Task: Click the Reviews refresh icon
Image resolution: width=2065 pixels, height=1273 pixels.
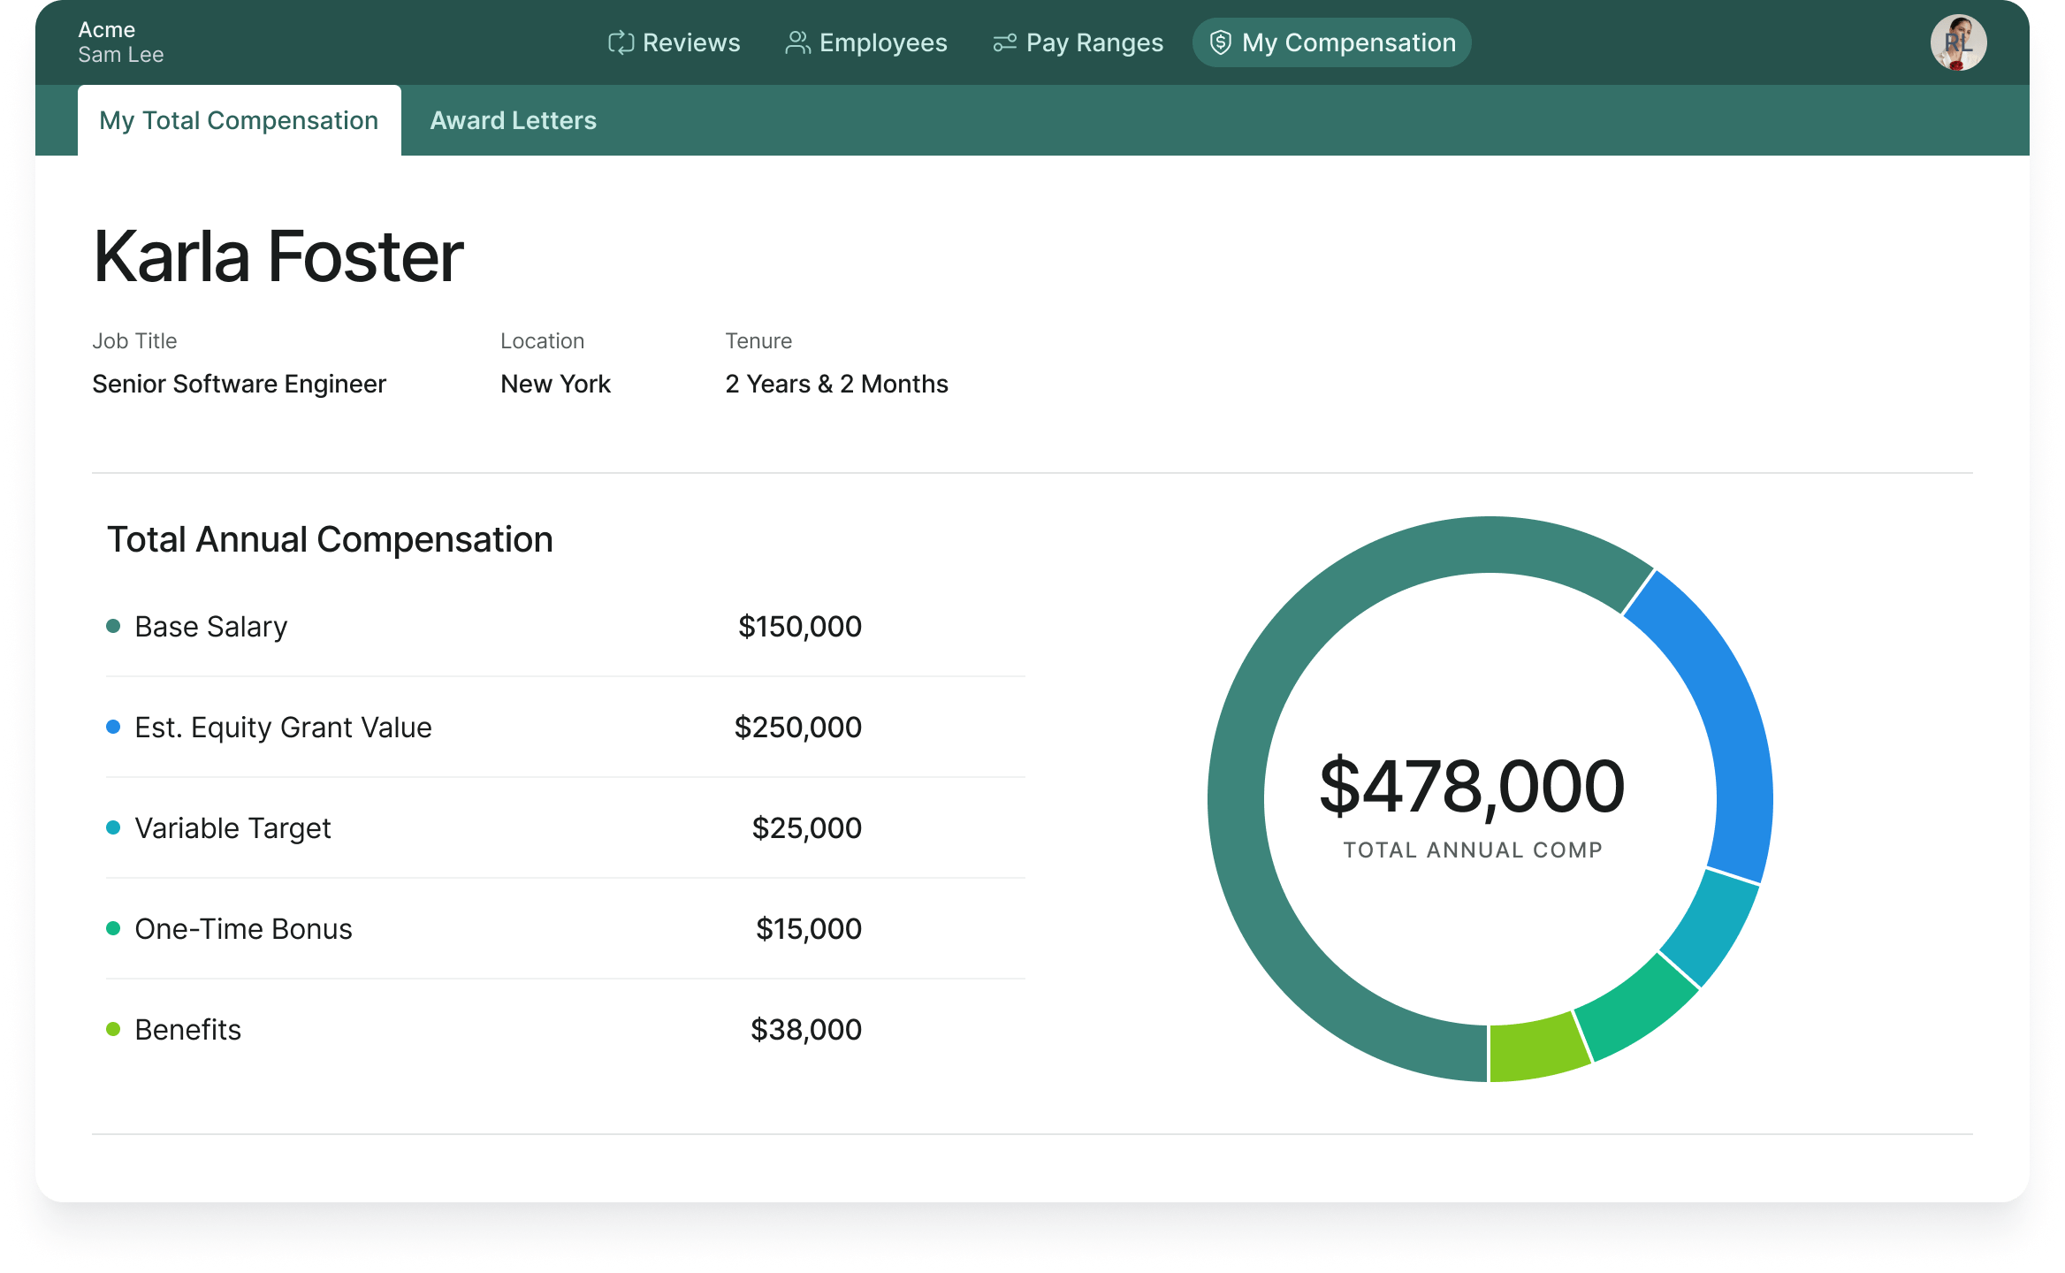Action: click(622, 42)
